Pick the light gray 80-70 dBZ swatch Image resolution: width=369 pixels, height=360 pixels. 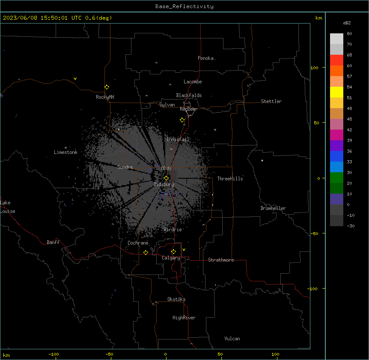pyautogui.click(x=336, y=39)
